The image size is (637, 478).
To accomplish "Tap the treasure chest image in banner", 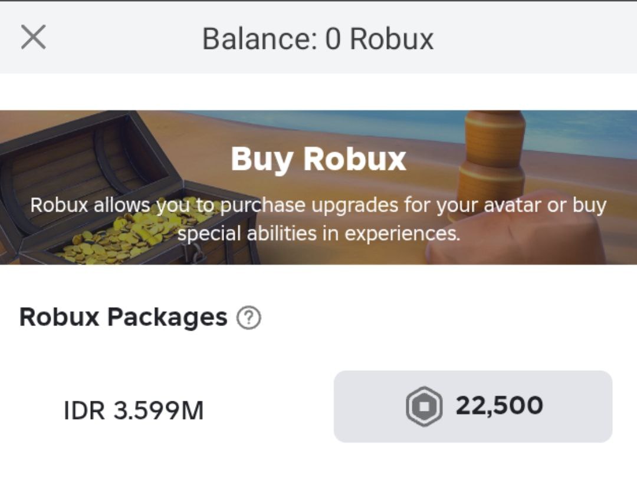I will click(x=118, y=195).
